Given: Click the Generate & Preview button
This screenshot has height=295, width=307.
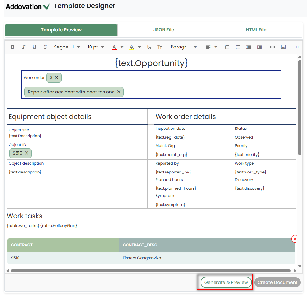Looking at the screenshot, I should pyautogui.click(x=226, y=282).
